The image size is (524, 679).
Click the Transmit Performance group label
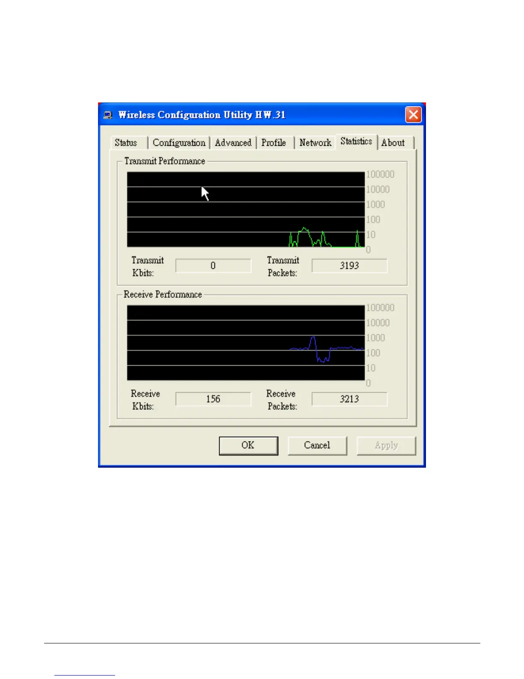165,161
